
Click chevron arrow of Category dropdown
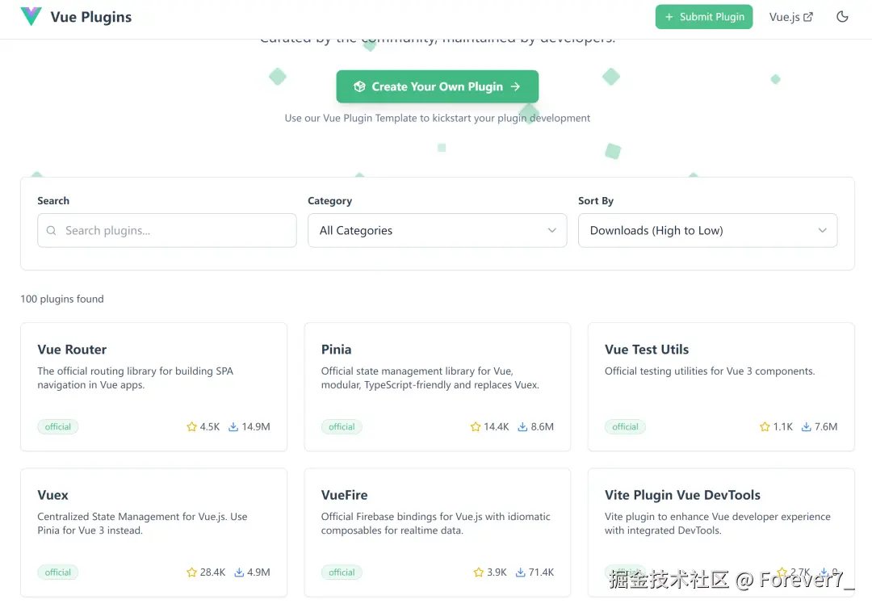pyautogui.click(x=551, y=230)
